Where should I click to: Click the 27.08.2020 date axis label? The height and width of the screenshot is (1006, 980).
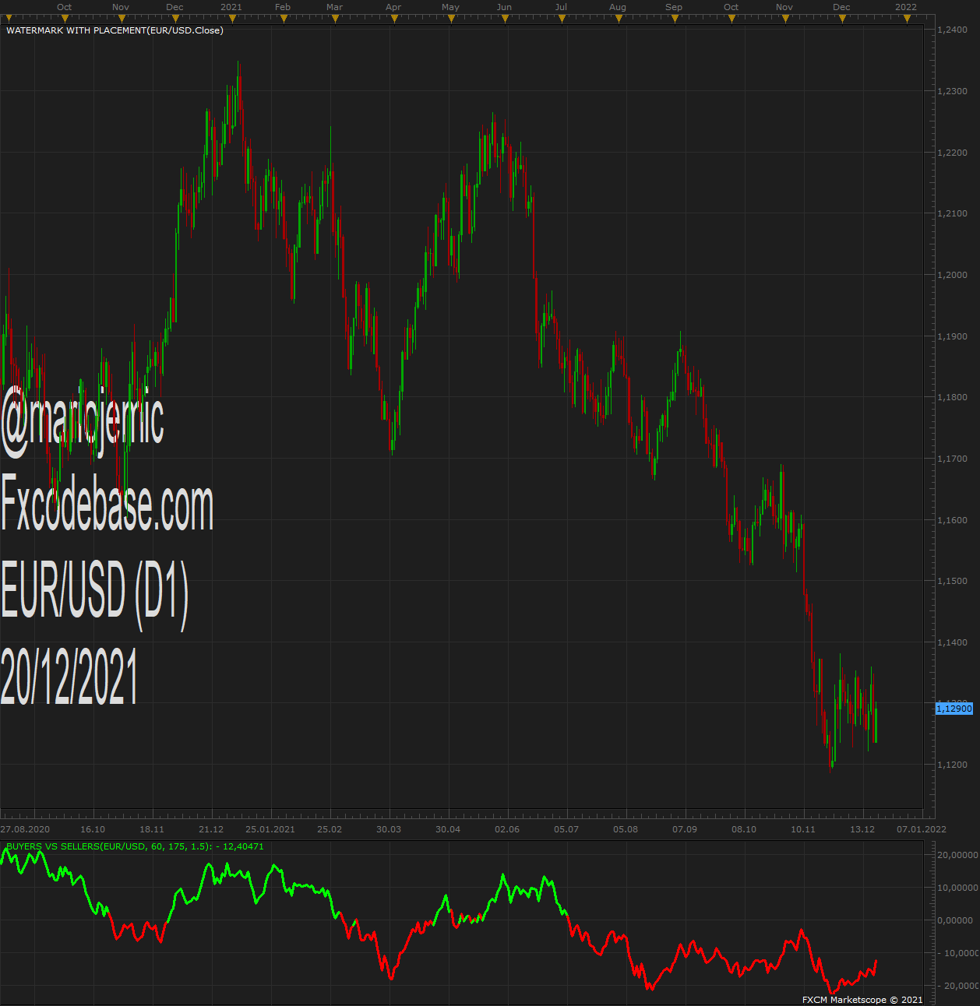pos(25,829)
